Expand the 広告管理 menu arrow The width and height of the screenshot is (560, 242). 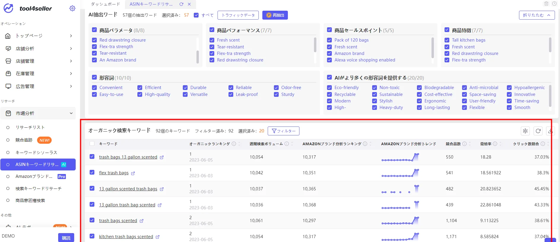tap(71, 86)
